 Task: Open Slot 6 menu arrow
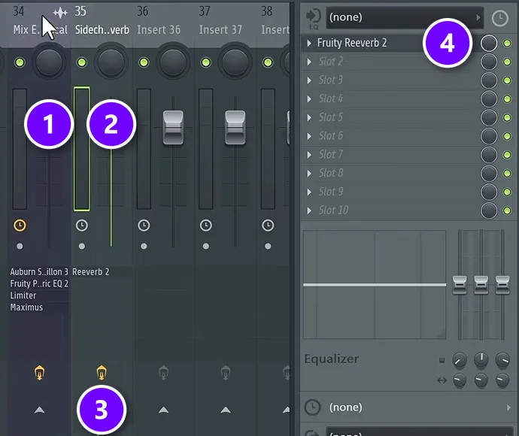pos(309,136)
